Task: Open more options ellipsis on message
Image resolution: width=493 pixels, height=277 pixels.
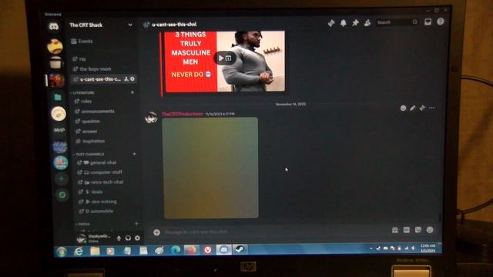Action: pyautogui.click(x=431, y=108)
